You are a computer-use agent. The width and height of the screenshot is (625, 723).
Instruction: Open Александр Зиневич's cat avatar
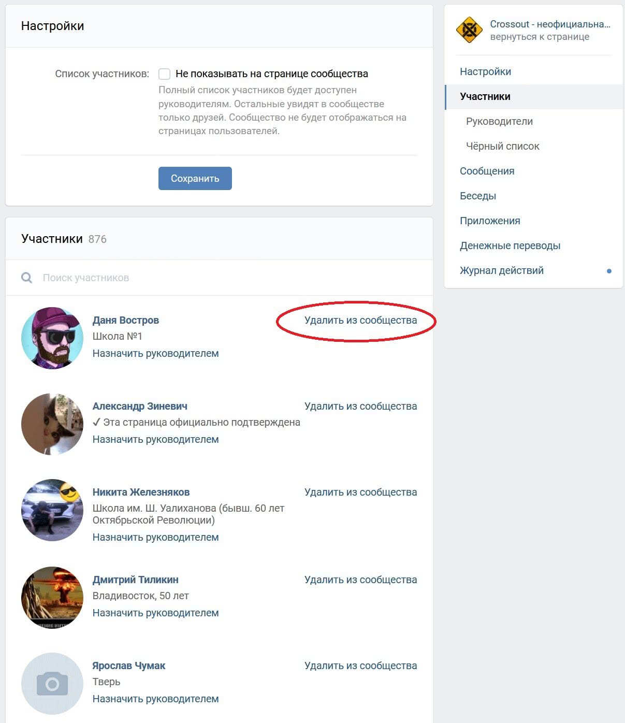tap(52, 424)
